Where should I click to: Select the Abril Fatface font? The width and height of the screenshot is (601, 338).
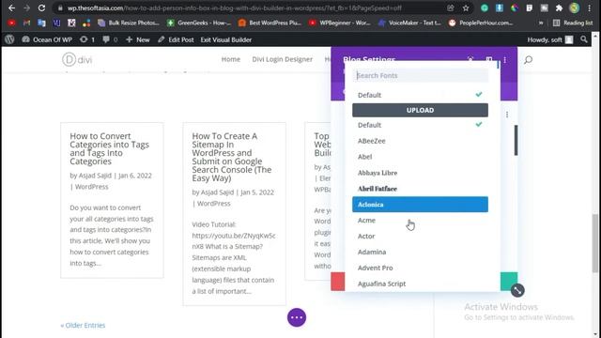pyautogui.click(x=420, y=189)
